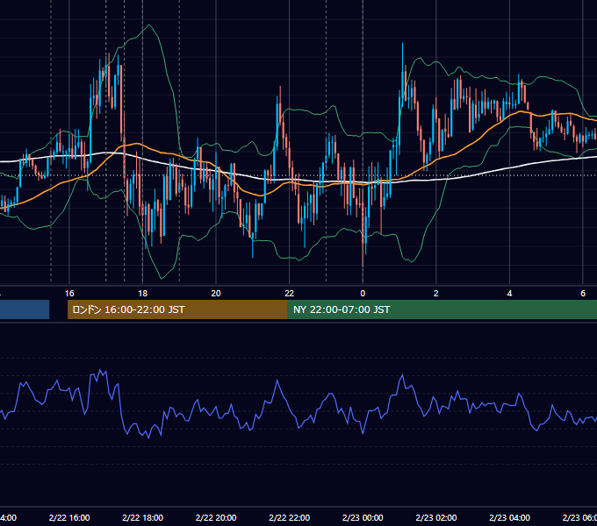Click the 2/23 02:00 date label

pyautogui.click(x=436, y=517)
